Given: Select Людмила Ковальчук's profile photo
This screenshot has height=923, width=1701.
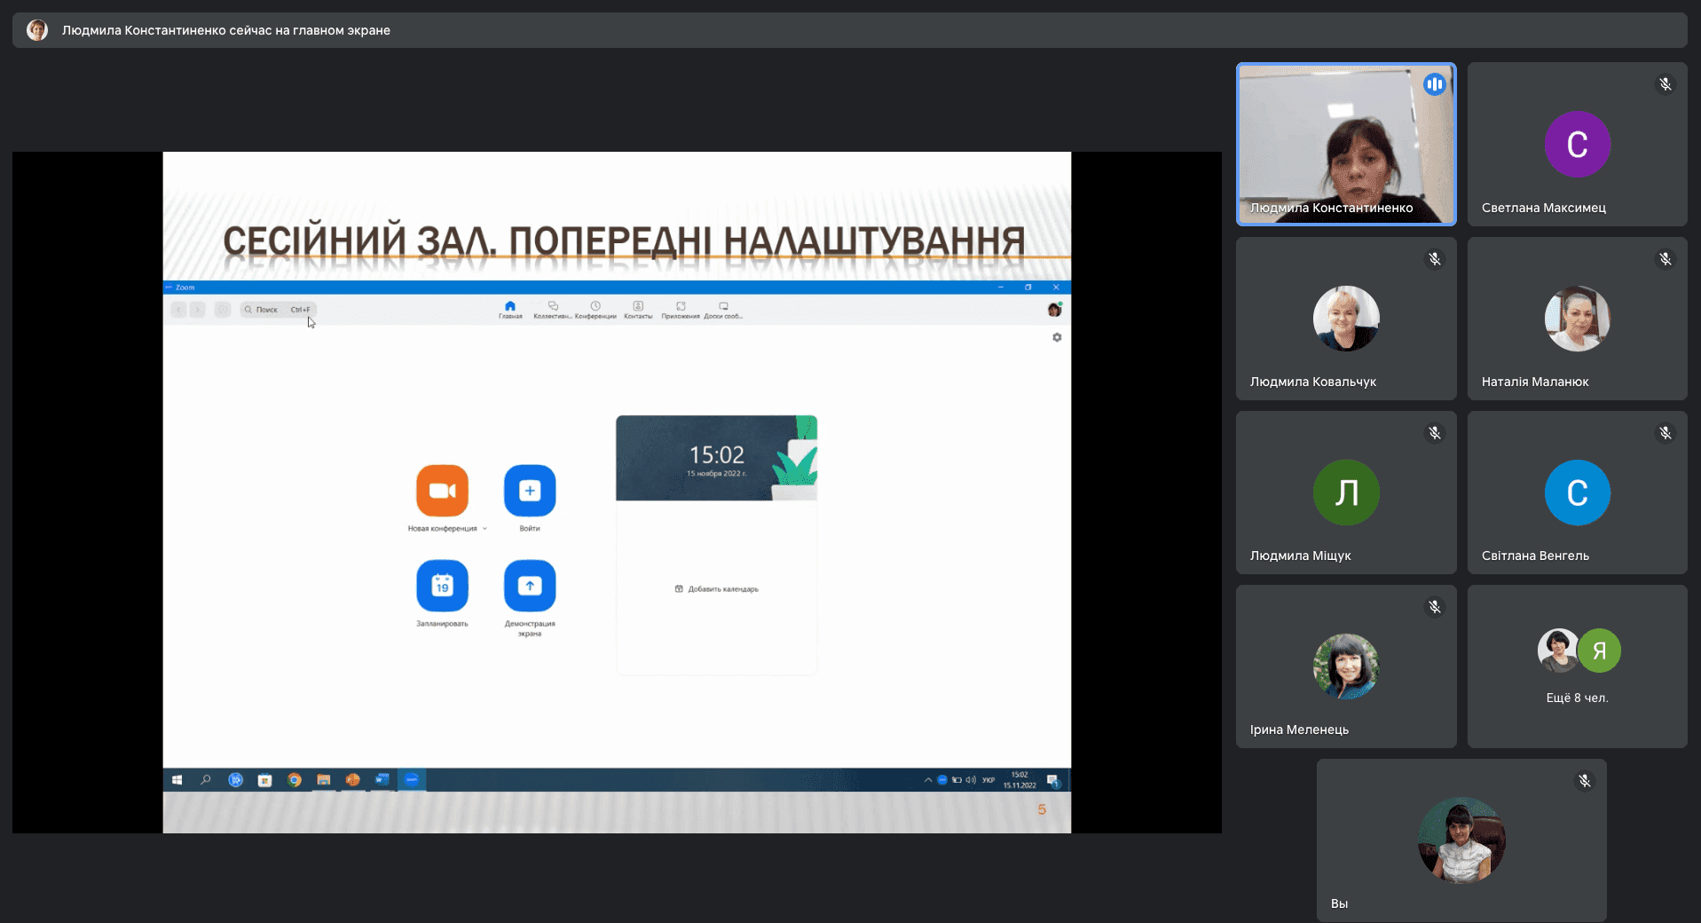Looking at the screenshot, I should 1346,319.
